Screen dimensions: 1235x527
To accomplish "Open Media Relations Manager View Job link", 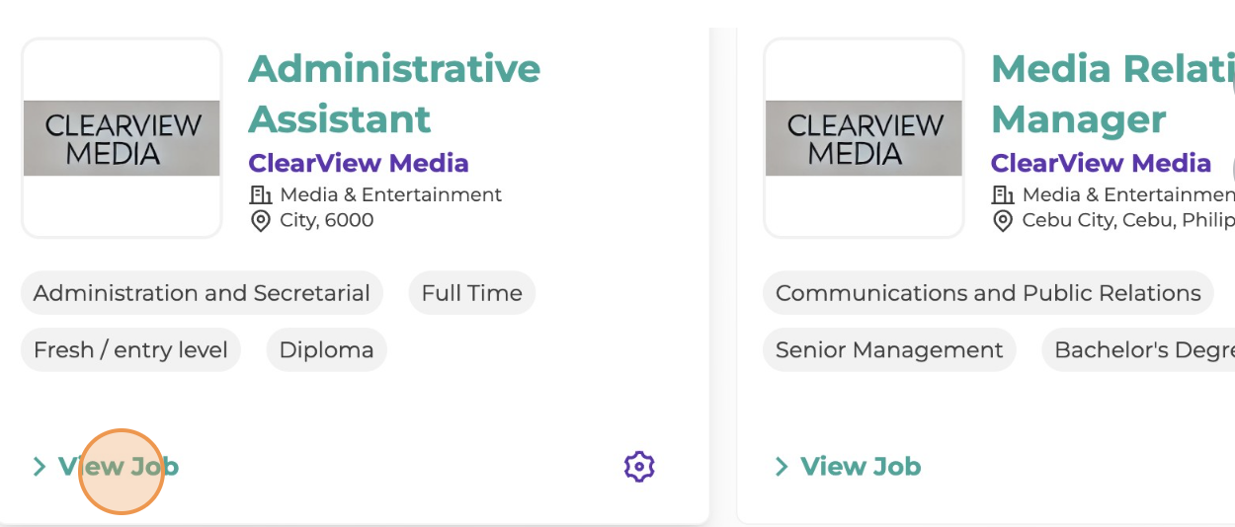I will (x=861, y=467).
